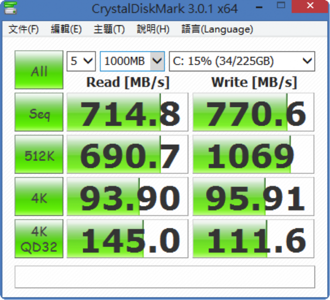Minimize the CrystalDiskMark window
This screenshot has height=300, width=330.
(259, 7)
